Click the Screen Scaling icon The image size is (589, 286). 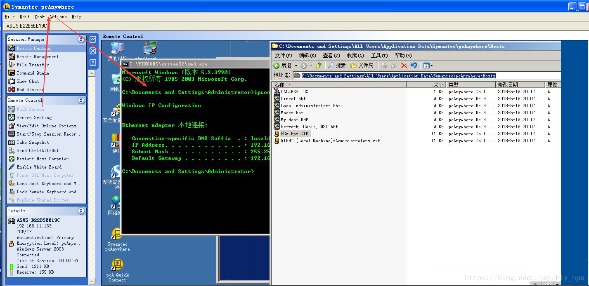tap(12, 117)
